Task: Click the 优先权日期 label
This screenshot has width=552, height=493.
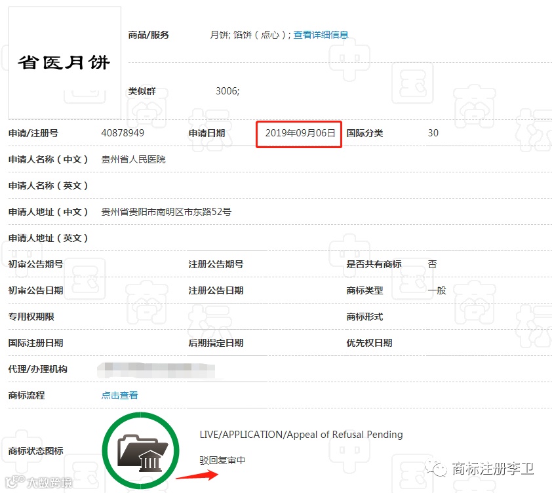Action: pos(369,343)
